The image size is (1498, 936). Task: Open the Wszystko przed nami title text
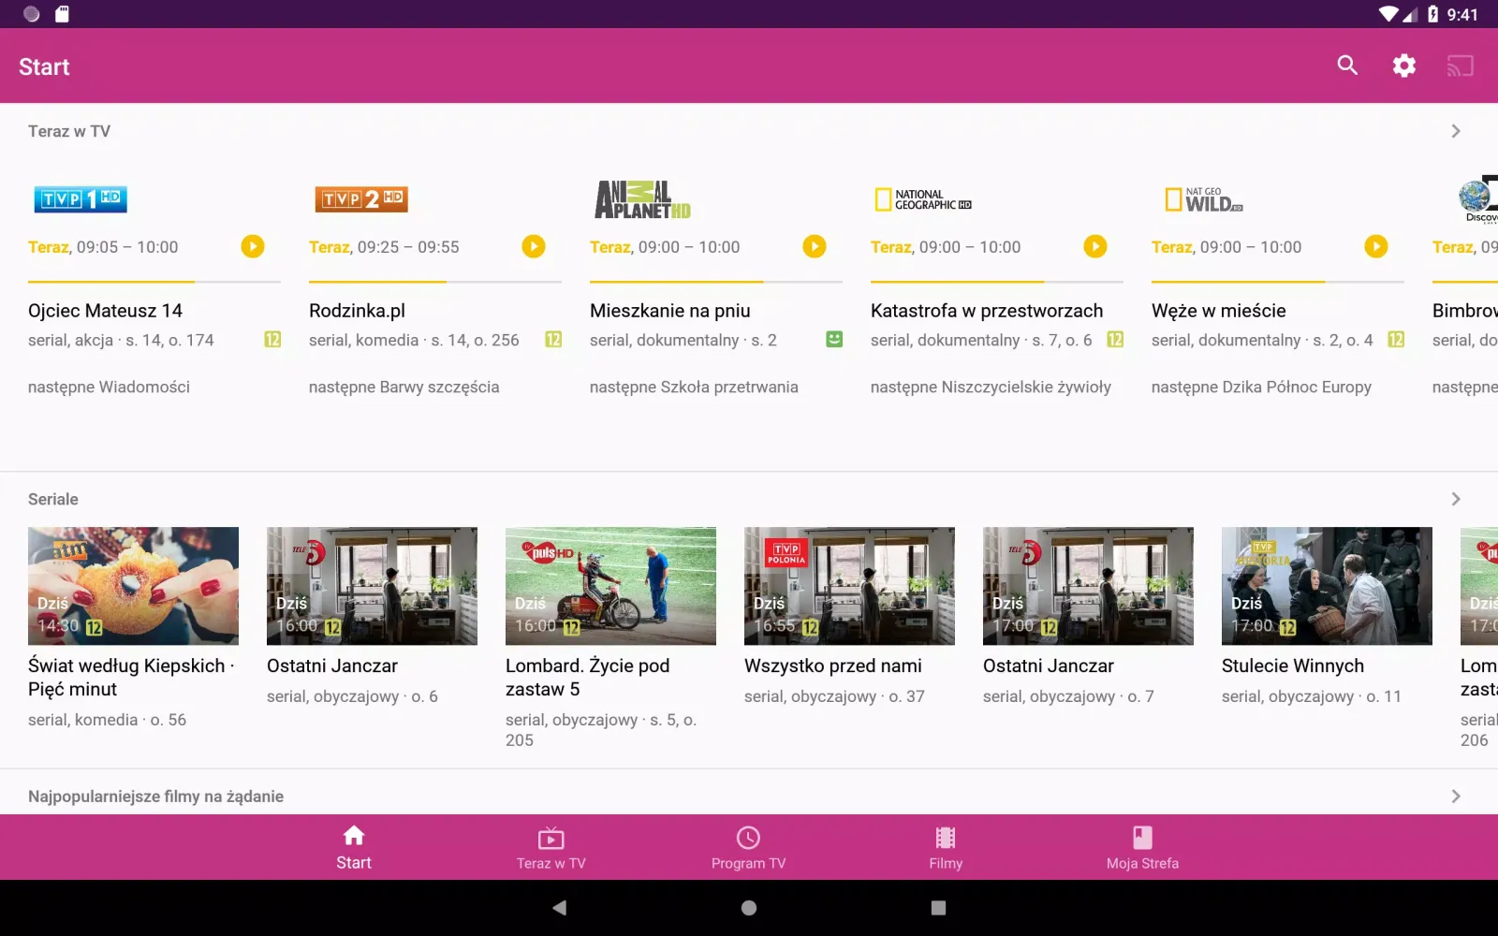833,665
